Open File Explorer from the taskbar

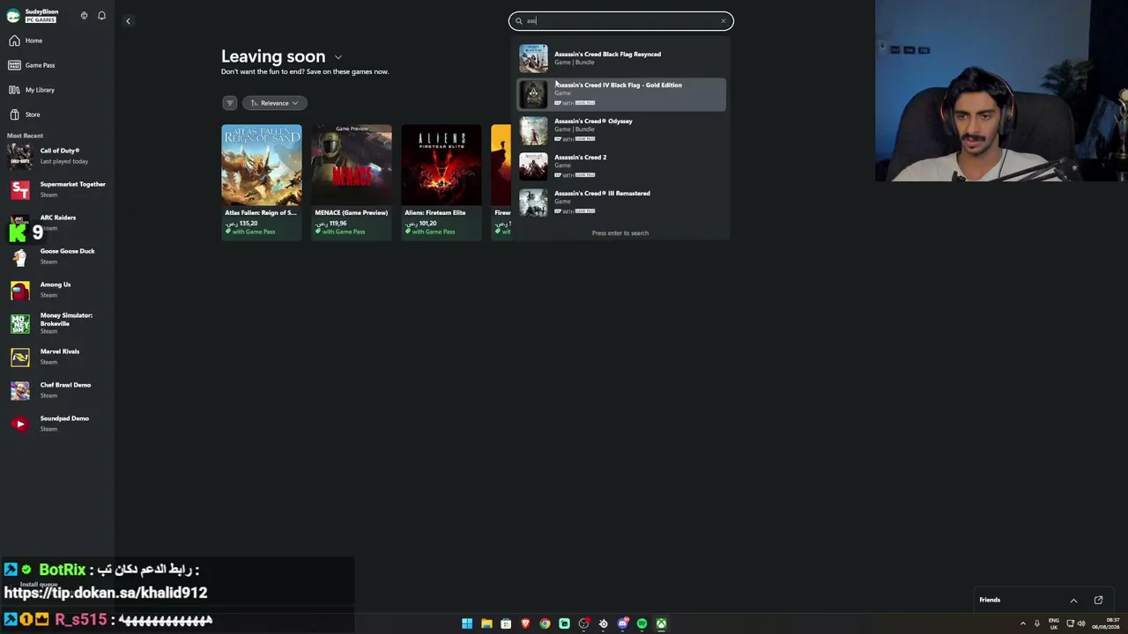pos(486,624)
